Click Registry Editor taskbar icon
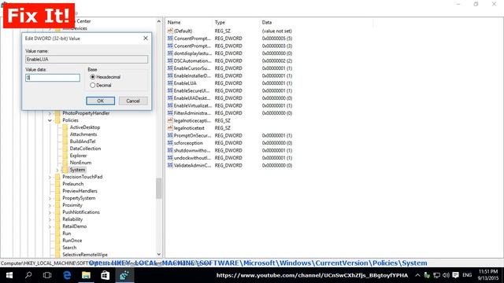504x283 pixels. tap(124, 275)
